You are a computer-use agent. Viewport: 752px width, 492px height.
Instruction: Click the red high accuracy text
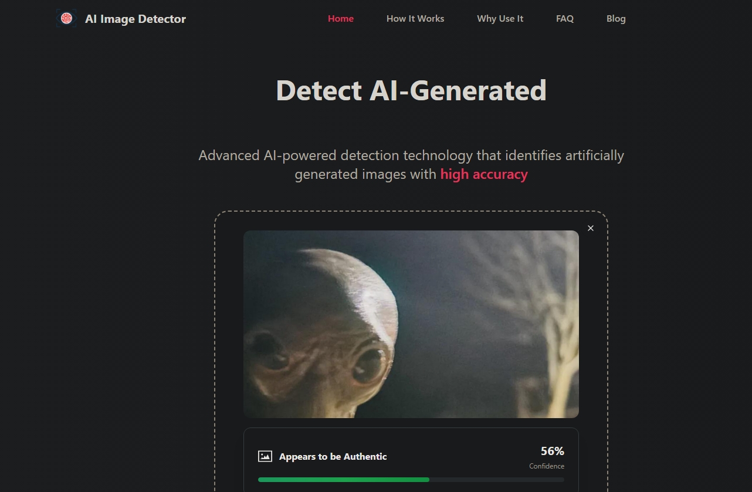[x=484, y=174]
